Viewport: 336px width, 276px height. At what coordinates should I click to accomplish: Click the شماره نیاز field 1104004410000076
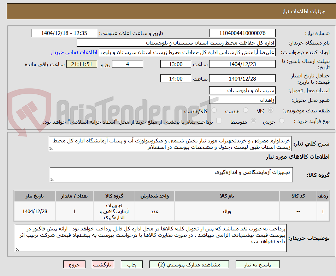[x=242, y=33]
